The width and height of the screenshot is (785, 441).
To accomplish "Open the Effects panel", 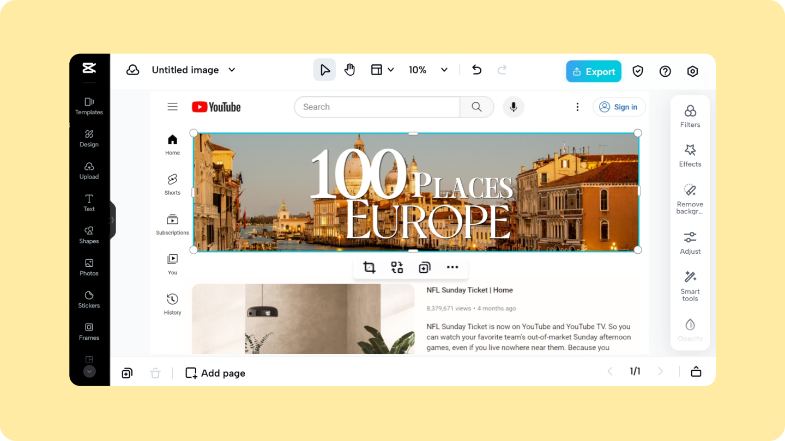I will tap(690, 155).
